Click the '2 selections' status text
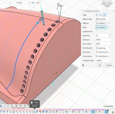The width and height of the screenshot is (115, 114). [x=108, y=106]
